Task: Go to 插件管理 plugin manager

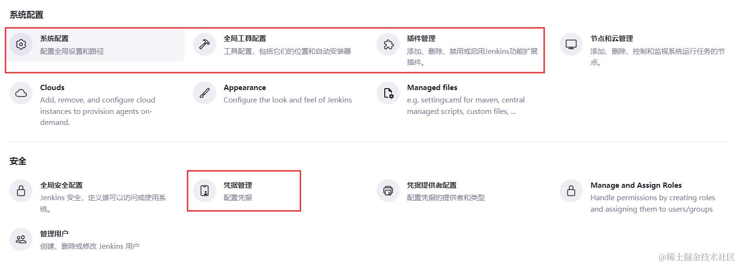Action: 421,39
